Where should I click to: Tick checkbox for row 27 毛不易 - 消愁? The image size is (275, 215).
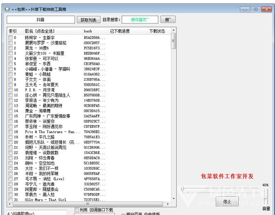[x=10, y=178]
